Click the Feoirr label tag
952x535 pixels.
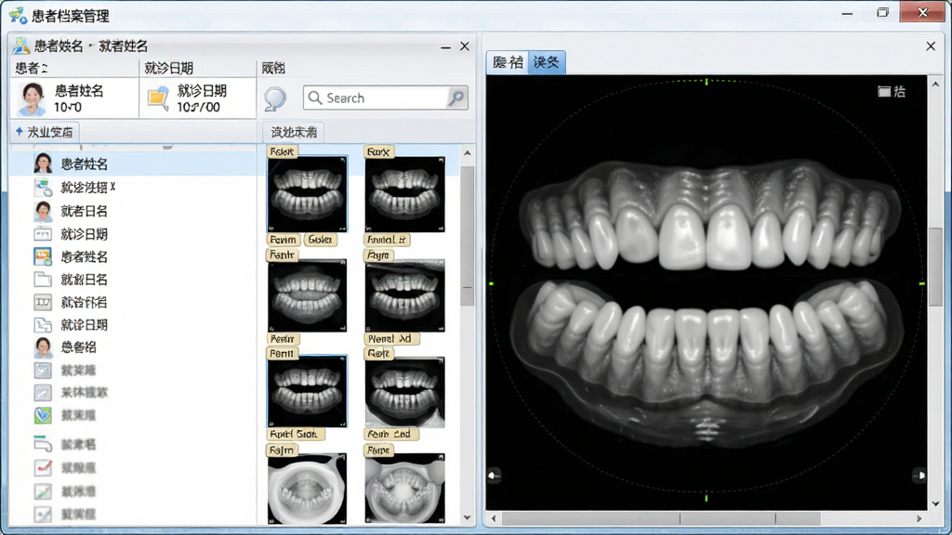tap(283, 338)
